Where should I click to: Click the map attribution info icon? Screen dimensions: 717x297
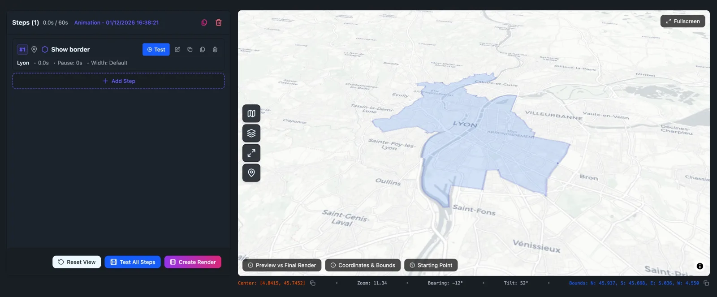[x=700, y=266]
